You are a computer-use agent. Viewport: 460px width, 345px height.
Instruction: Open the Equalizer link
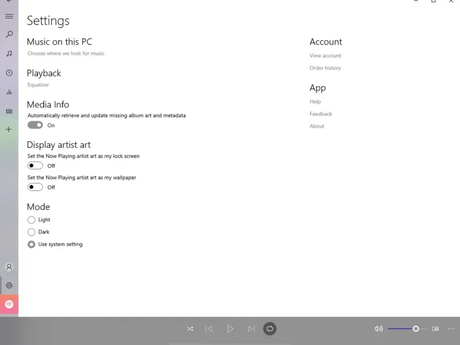point(38,85)
